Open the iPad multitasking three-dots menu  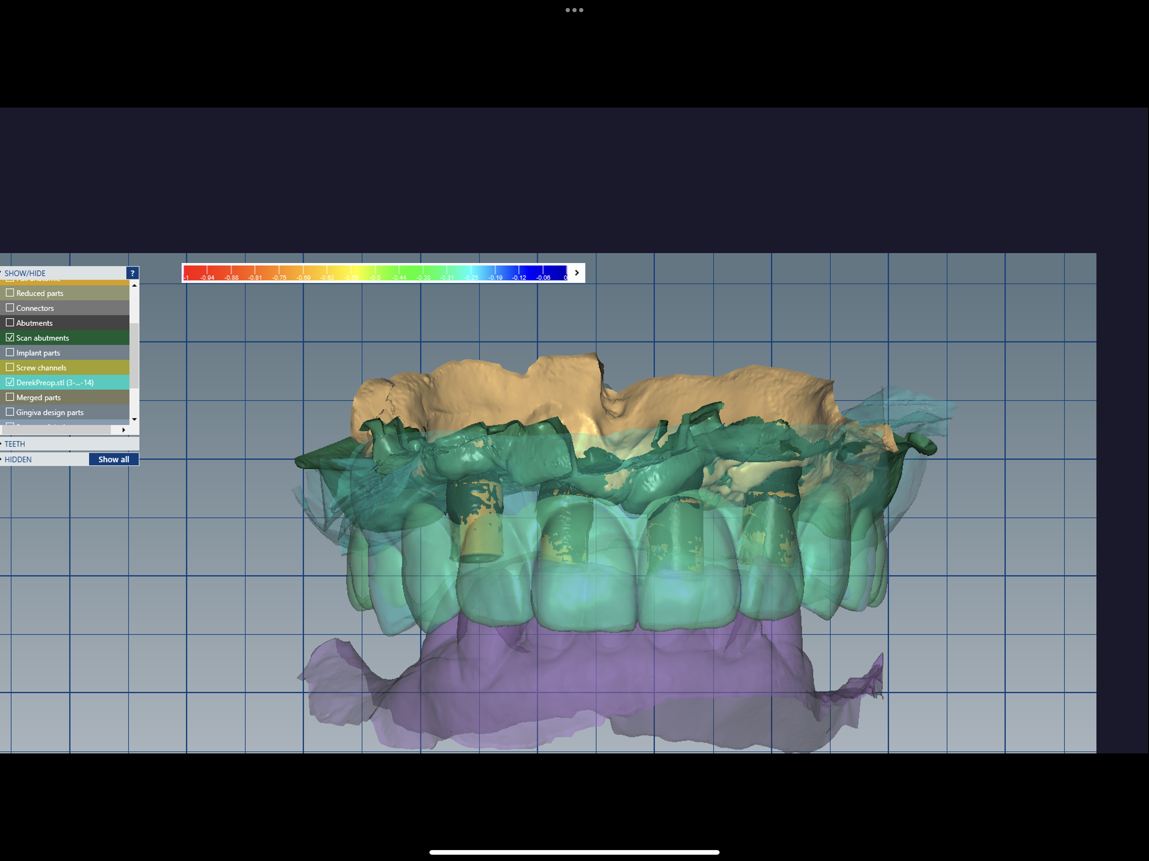coord(574,9)
